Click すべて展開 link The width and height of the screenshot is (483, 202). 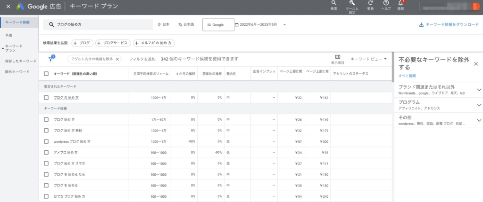coord(407,76)
